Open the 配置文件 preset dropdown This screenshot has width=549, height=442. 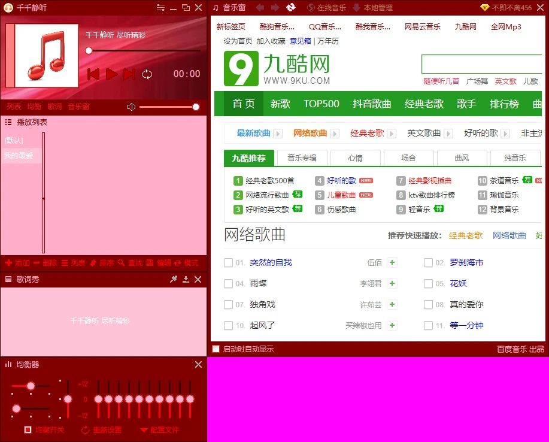pyautogui.click(x=160, y=430)
